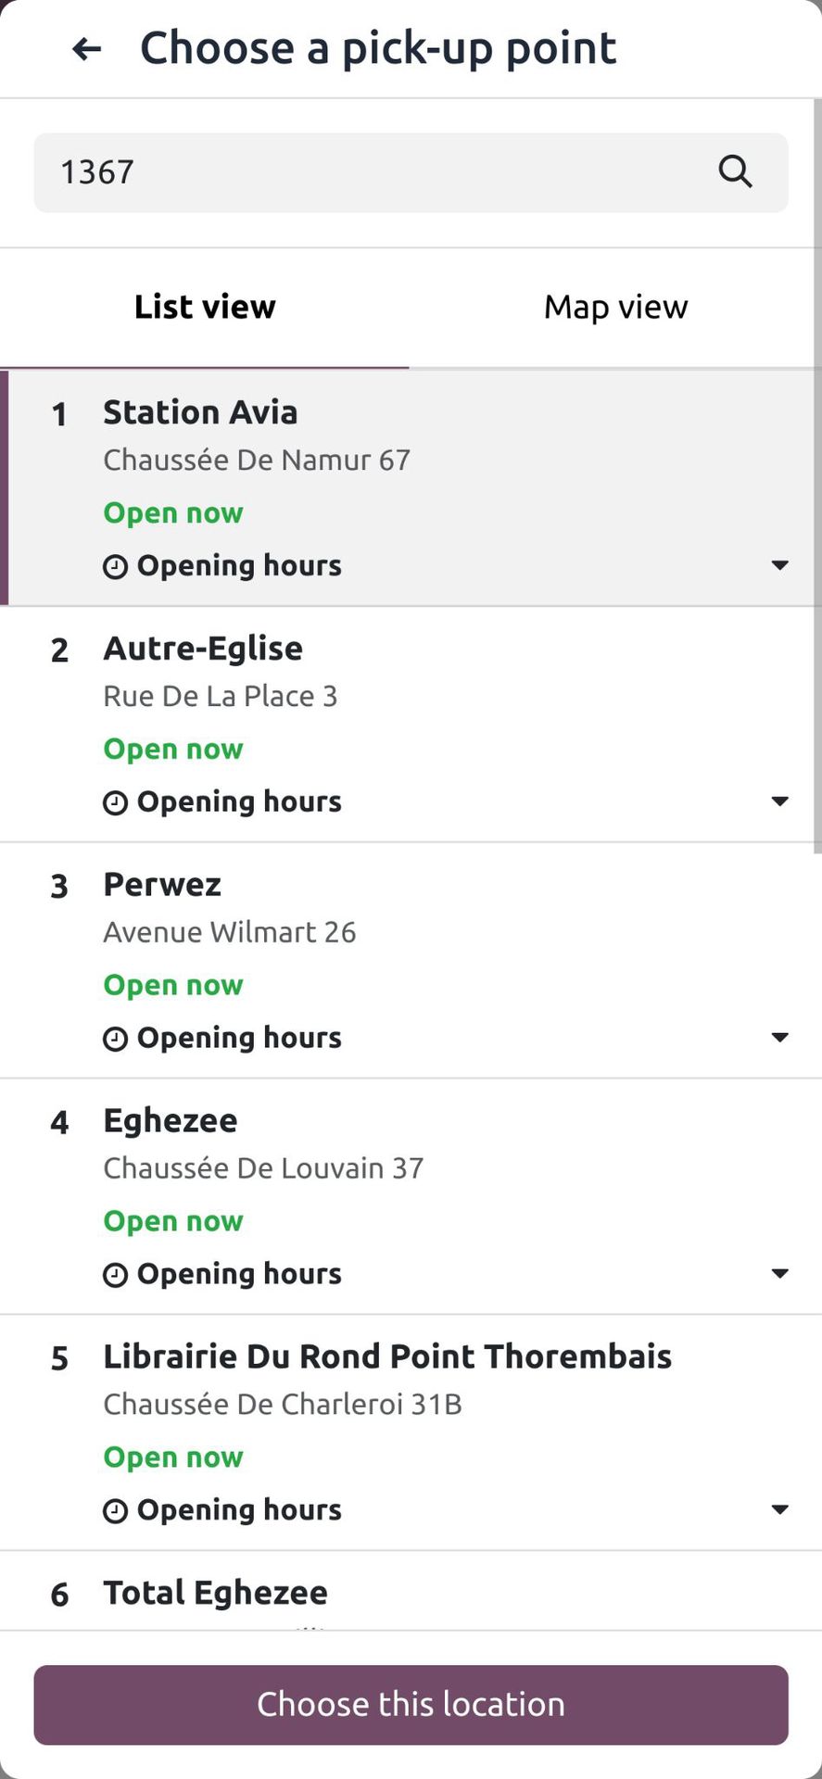Select the List view tab
The image size is (822, 1779).
[205, 308]
